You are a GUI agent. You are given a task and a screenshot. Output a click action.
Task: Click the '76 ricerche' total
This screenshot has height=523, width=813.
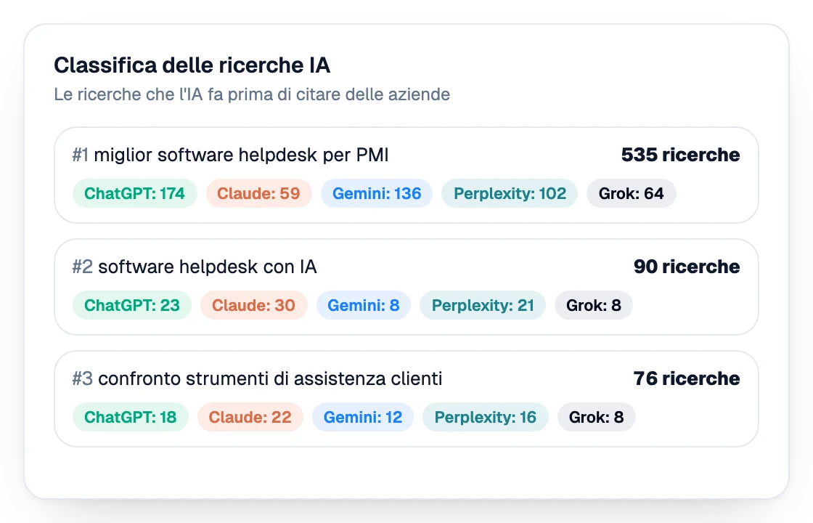(x=687, y=378)
